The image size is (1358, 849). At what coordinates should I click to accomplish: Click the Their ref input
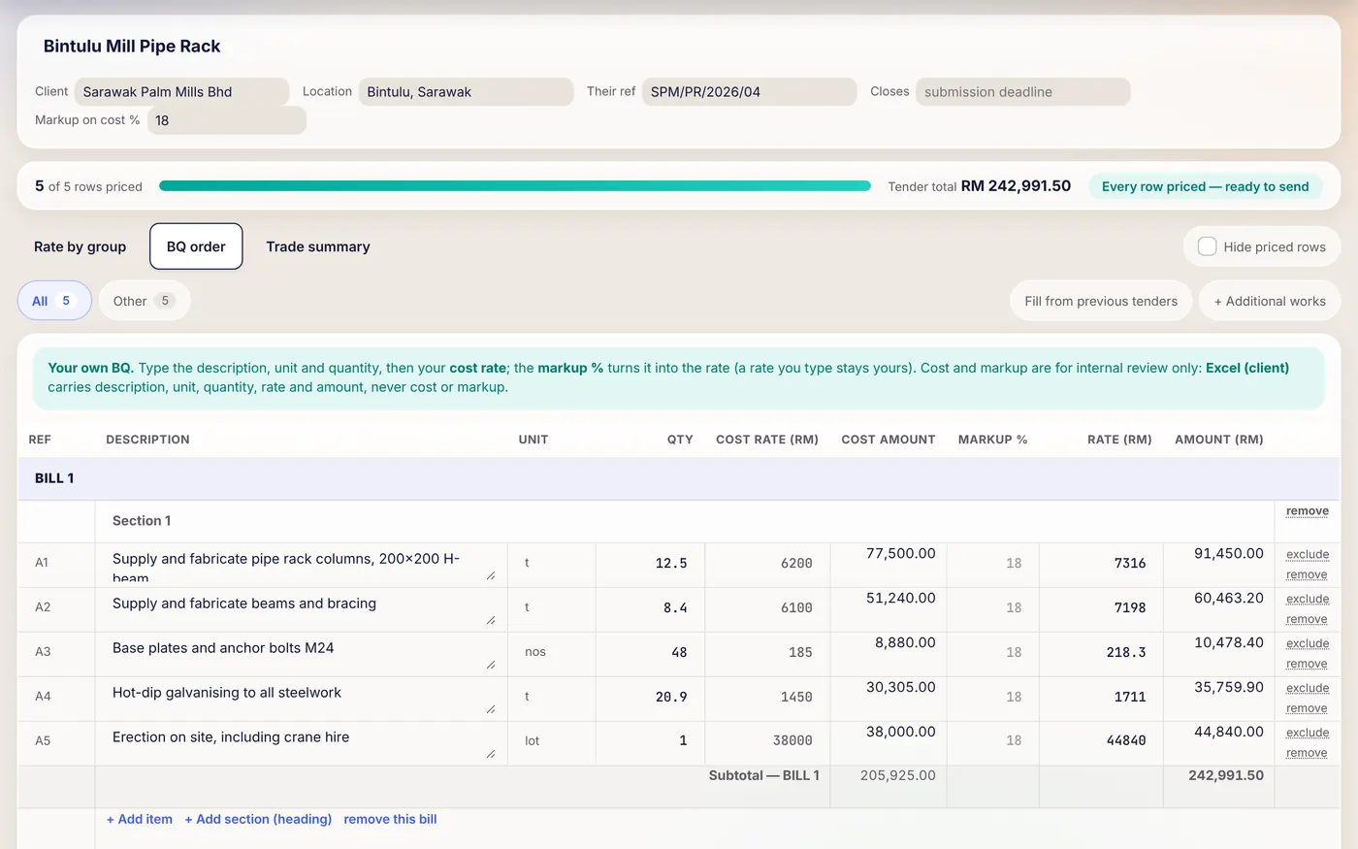749,92
